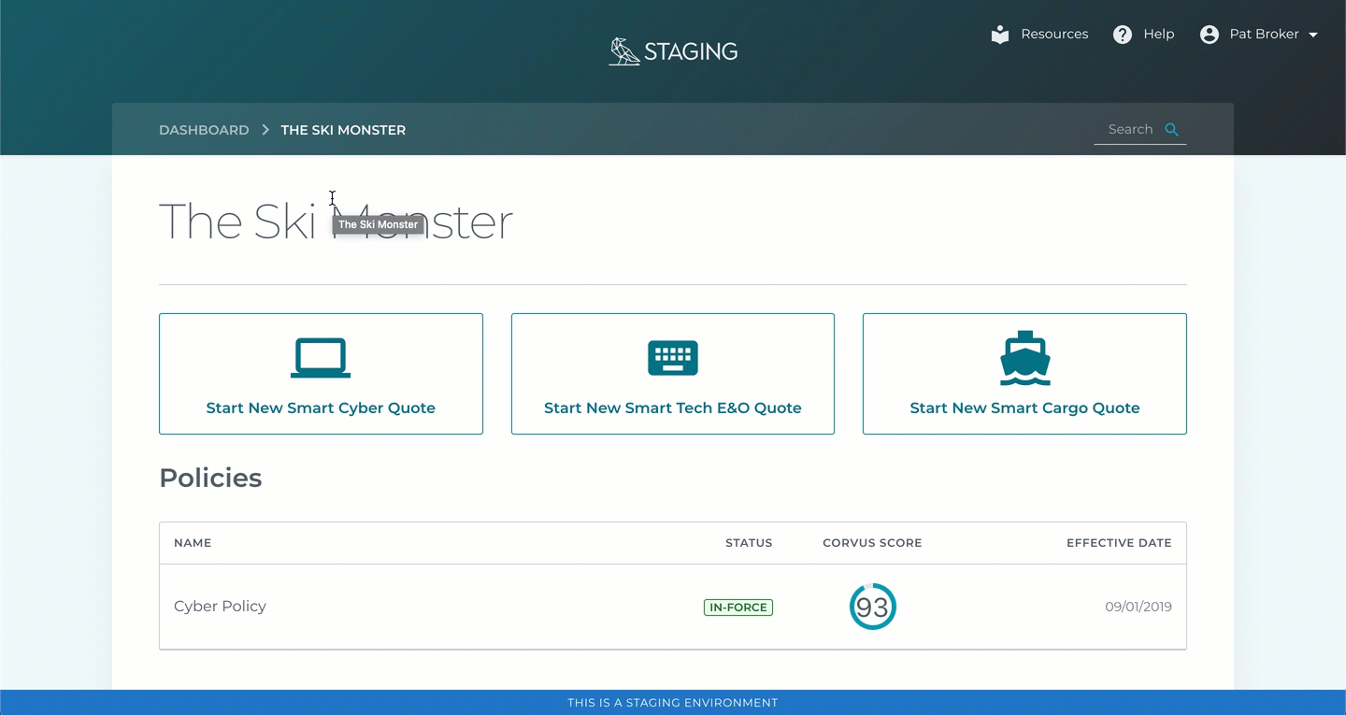Click the Corvus Score 93 ring
The image size is (1346, 715).
pyautogui.click(x=872, y=607)
